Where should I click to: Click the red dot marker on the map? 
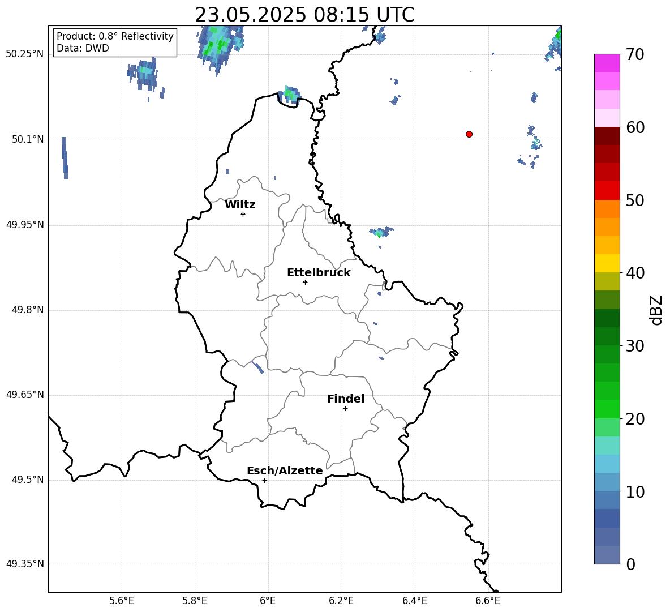(469, 134)
